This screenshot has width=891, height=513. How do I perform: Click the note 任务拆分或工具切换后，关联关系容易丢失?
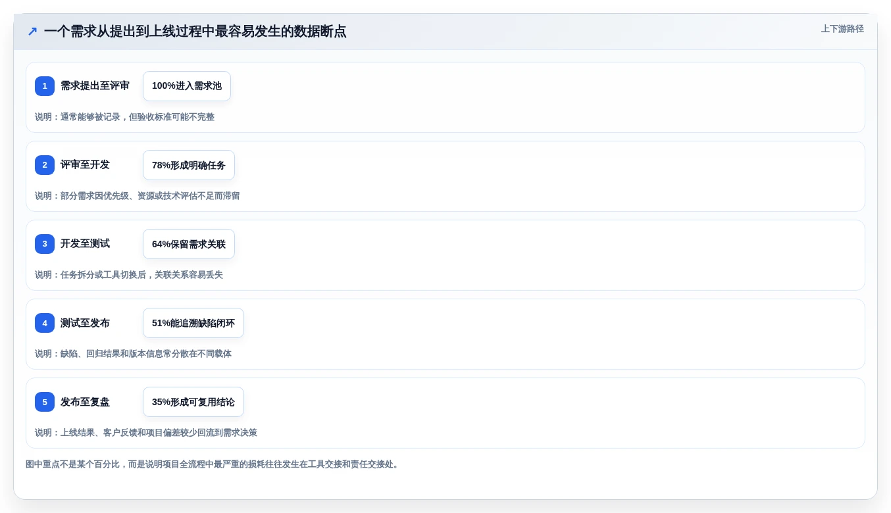(x=129, y=275)
